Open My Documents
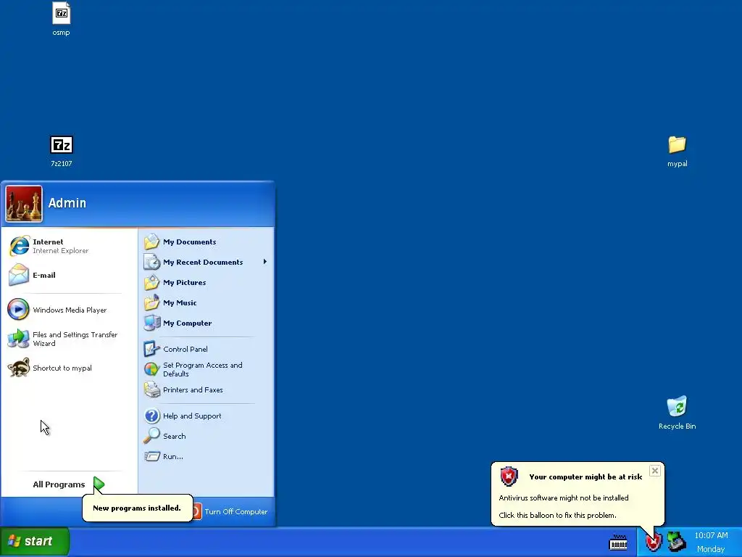The height and width of the screenshot is (557, 742). [x=205, y=242]
